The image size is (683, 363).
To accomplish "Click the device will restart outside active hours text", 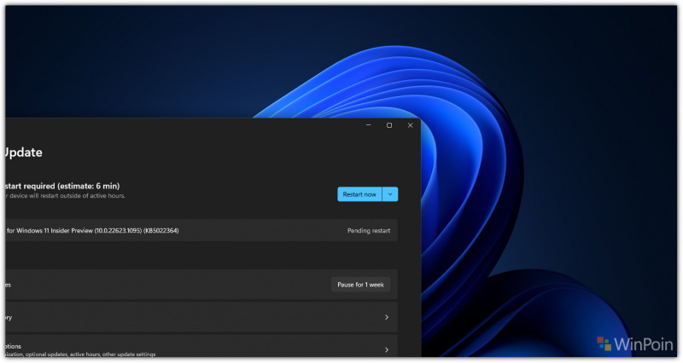I will pos(66,196).
